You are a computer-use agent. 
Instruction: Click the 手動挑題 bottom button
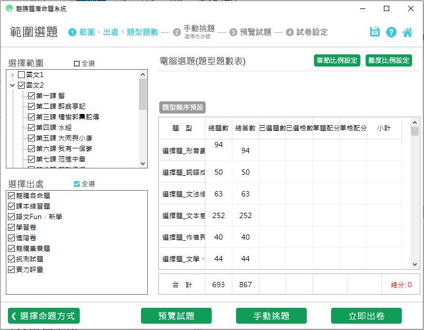coord(271,316)
